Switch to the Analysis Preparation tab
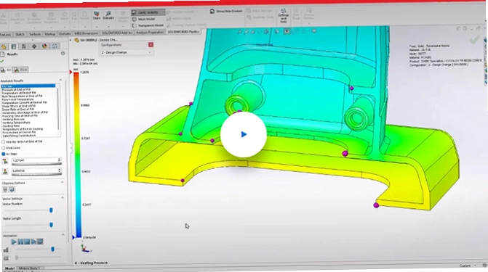This screenshot has height=272, width=488. [x=150, y=33]
